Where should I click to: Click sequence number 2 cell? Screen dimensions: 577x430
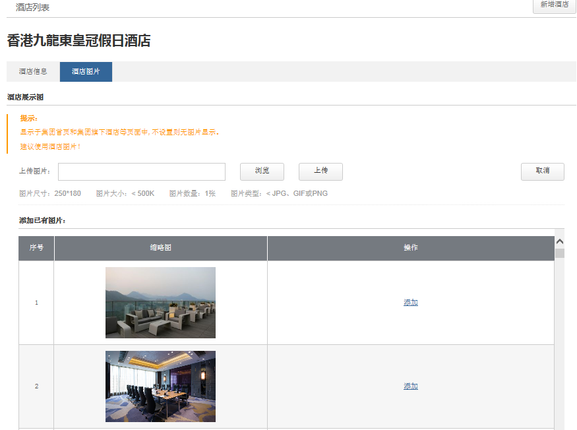(36, 386)
